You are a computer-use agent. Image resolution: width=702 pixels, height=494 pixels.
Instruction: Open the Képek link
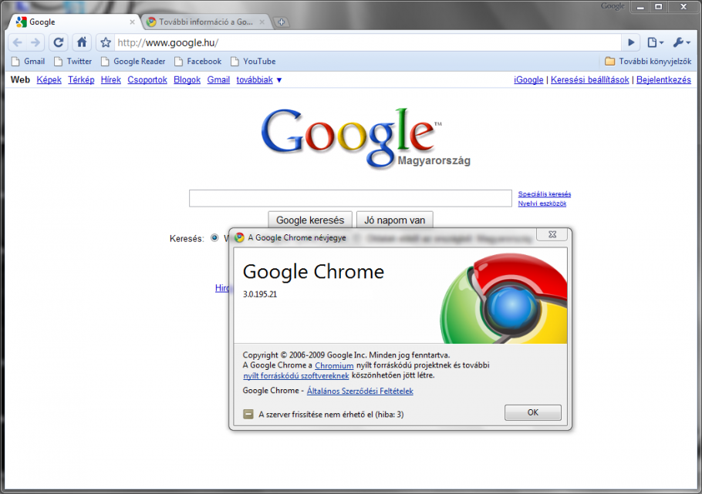pos(49,79)
